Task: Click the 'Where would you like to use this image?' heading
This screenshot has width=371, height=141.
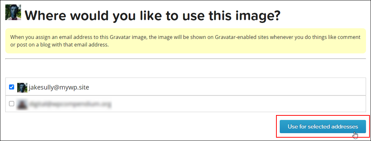Action: pos(152,15)
